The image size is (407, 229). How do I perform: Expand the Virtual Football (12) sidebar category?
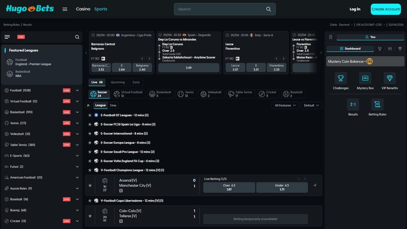coord(77,101)
